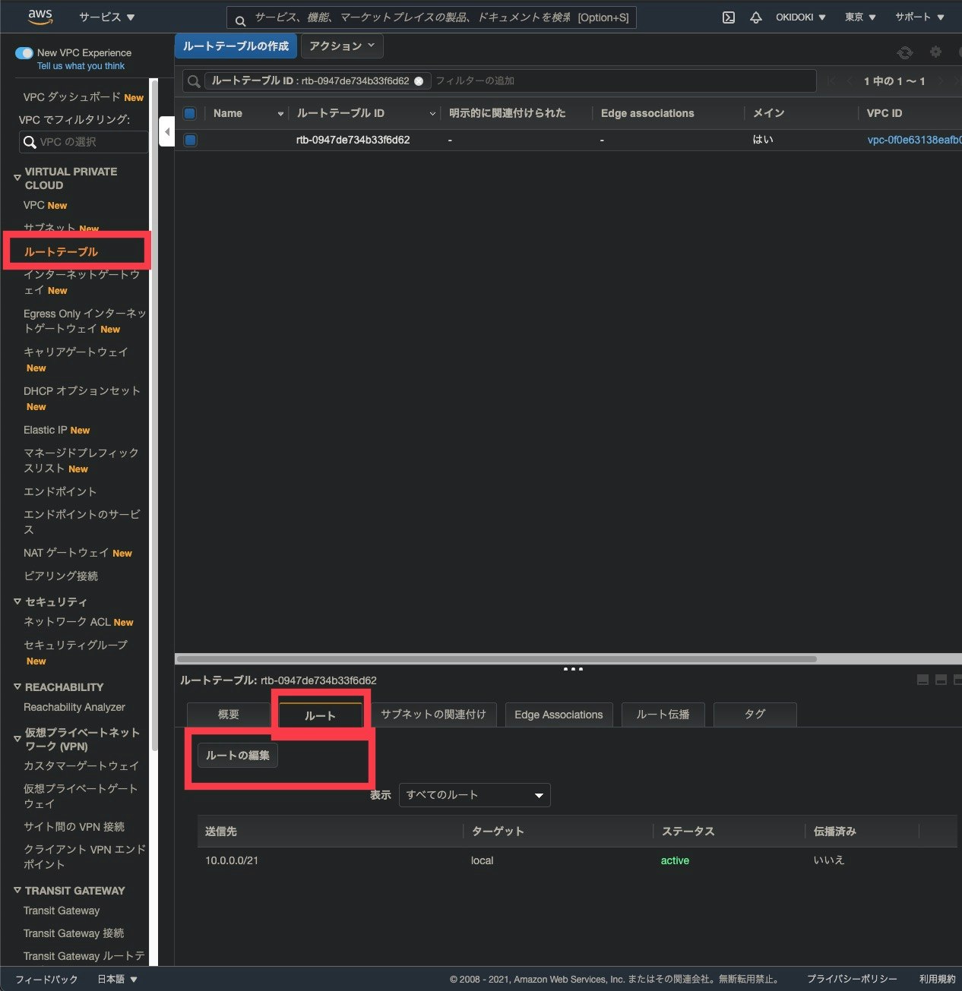Remove the rtb-0947de734b33f6d62 filter chip
Screen dimensions: 962x991
click(418, 81)
